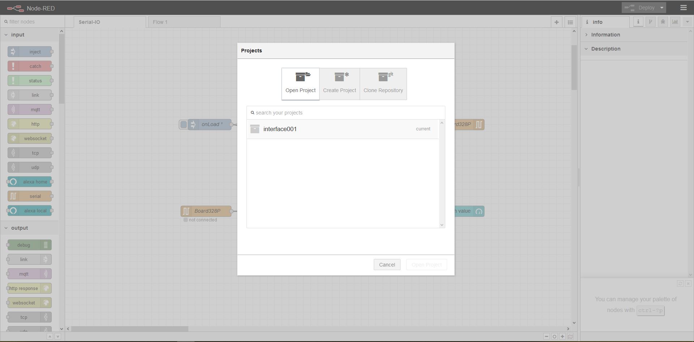Viewport: 694px width, 342px height.
Task: Switch to the Clone Repository tab
Action: (x=383, y=84)
